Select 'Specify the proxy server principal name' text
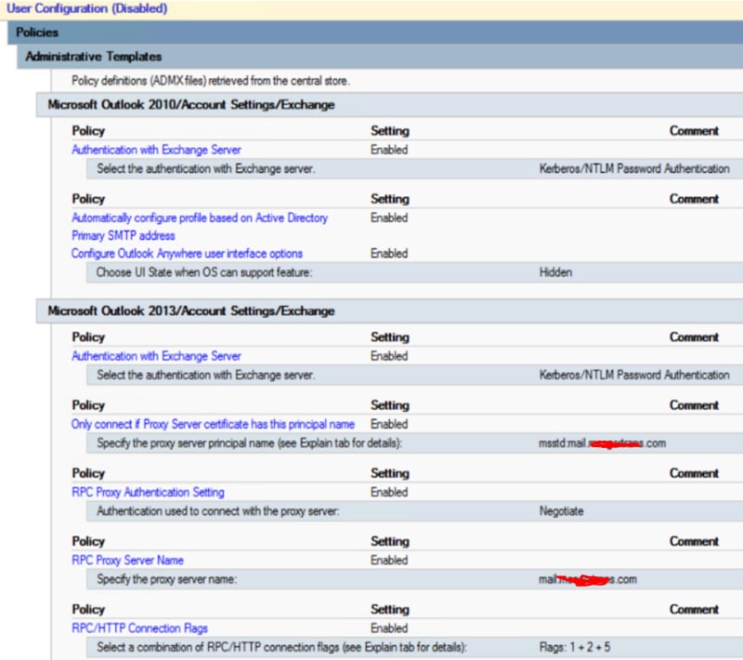Image resolution: width=743 pixels, height=660 pixels. 249,443
